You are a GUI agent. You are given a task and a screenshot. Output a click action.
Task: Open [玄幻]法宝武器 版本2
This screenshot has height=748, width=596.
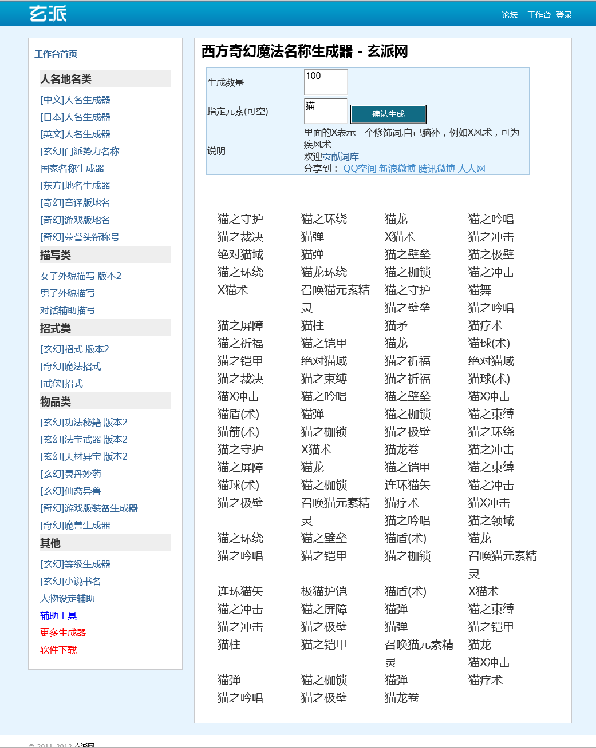(x=84, y=439)
